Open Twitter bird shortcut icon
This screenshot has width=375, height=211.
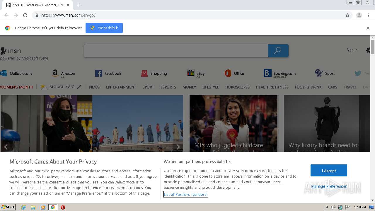[358, 74]
